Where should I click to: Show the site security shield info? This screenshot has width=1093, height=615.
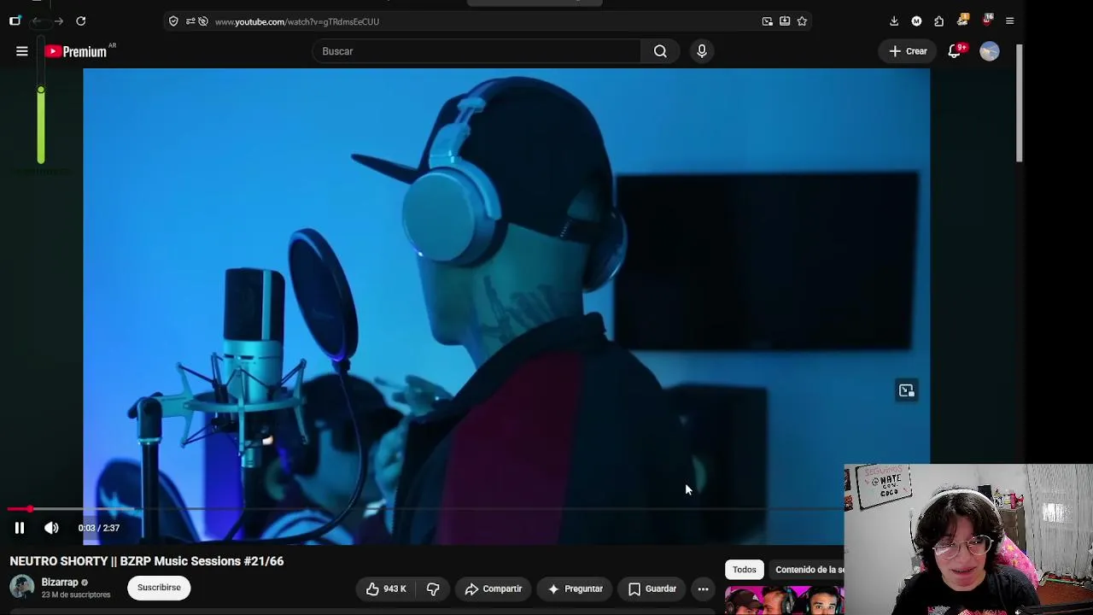[173, 21]
